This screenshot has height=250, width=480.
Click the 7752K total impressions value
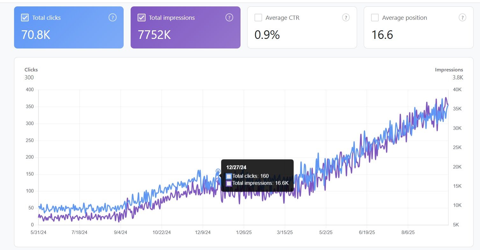tap(154, 34)
